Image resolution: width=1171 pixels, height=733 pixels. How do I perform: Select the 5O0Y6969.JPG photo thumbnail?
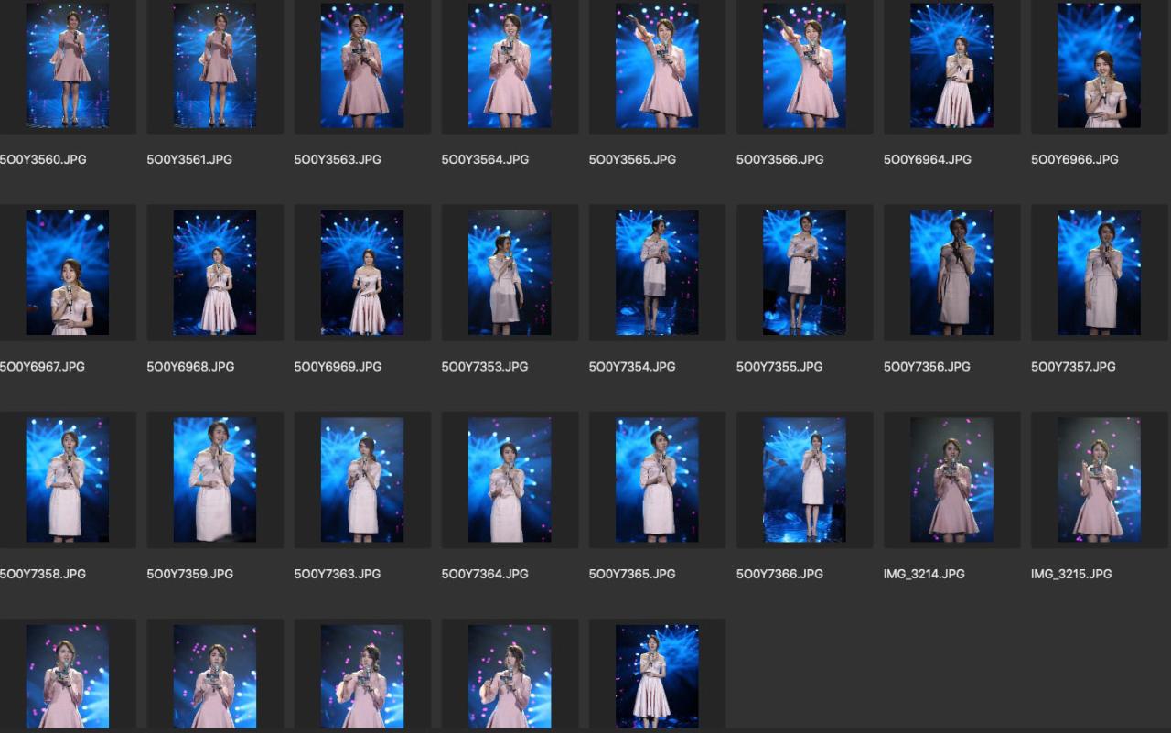361,273
